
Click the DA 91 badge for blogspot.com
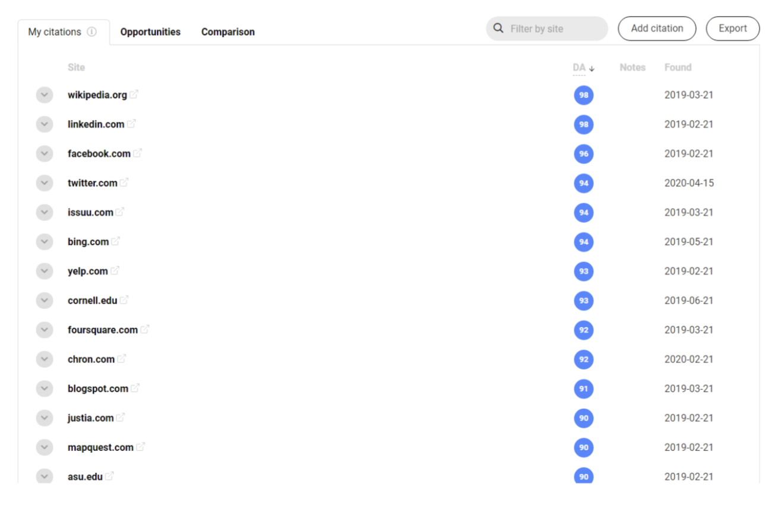click(584, 389)
